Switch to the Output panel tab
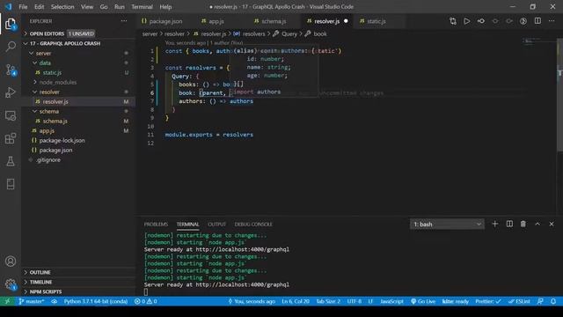 [x=217, y=225]
